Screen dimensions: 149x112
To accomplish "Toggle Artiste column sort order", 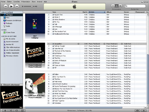I will (x=97, y=12).
